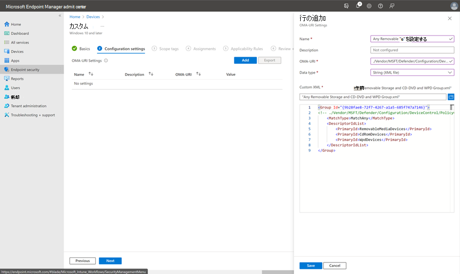Open Tenant administration in sidebar
Viewport: 460px width, 274px height.
click(29, 106)
